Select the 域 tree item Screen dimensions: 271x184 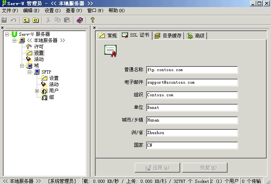click(x=36, y=66)
